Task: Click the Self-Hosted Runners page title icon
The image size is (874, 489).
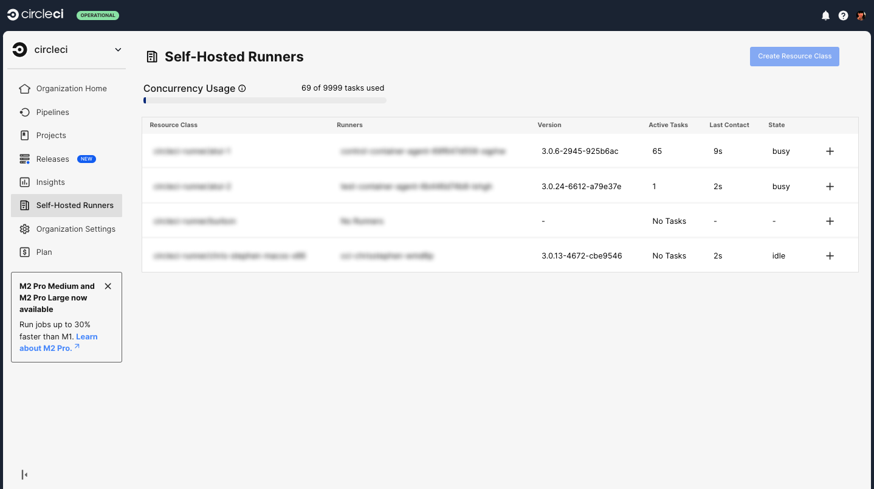Action: tap(152, 57)
